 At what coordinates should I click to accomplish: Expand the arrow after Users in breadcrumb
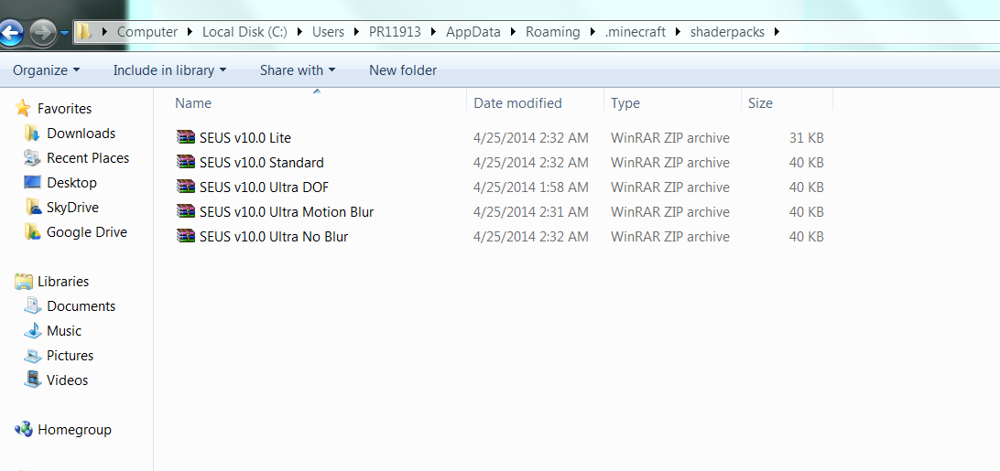click(x=356, y=32)
